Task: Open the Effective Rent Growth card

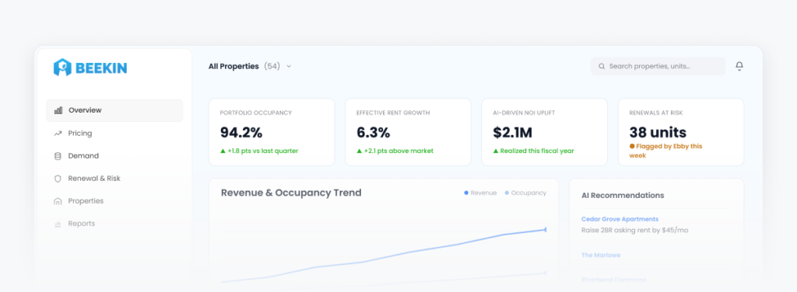Action: click(408, 132)
